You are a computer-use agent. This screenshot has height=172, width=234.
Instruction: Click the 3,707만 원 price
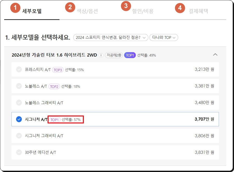point(204,119)
